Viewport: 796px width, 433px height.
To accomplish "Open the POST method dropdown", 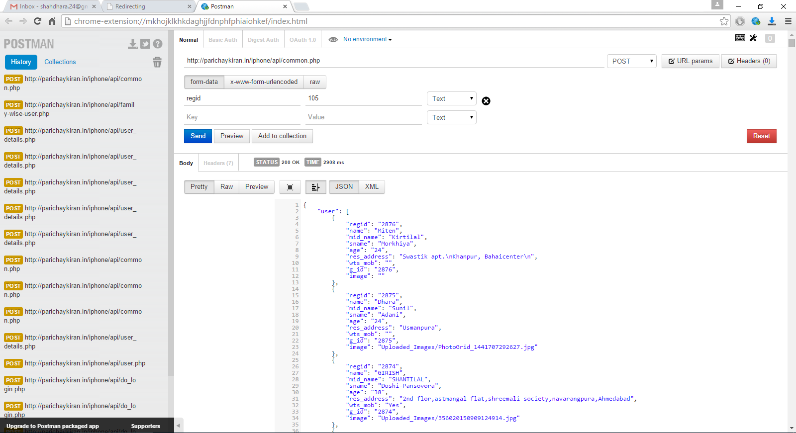I will click(631, 61).
